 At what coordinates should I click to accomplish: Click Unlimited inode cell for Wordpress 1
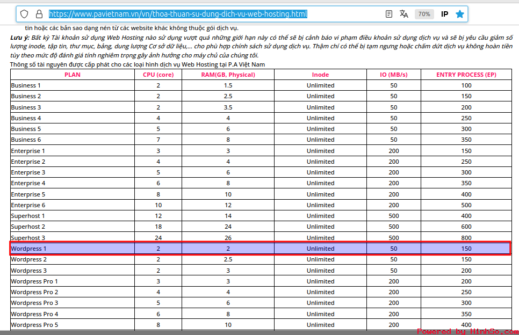320,249
